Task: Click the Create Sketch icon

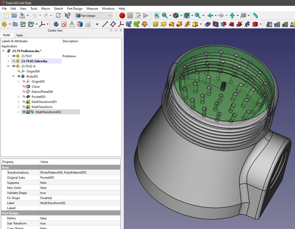Action: [x=64, y=24]
